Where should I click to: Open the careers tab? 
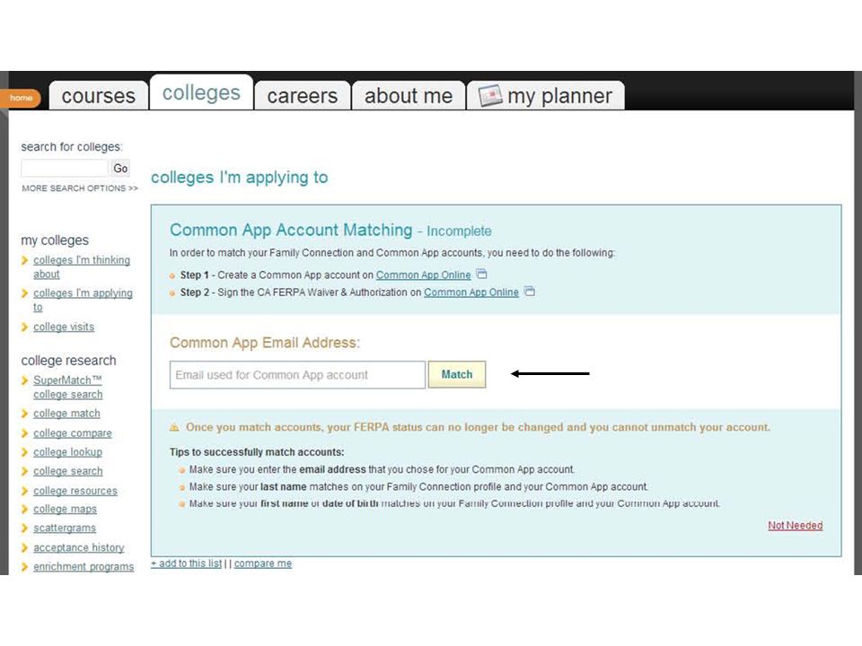pyautogui.click(x=303, y=96)
